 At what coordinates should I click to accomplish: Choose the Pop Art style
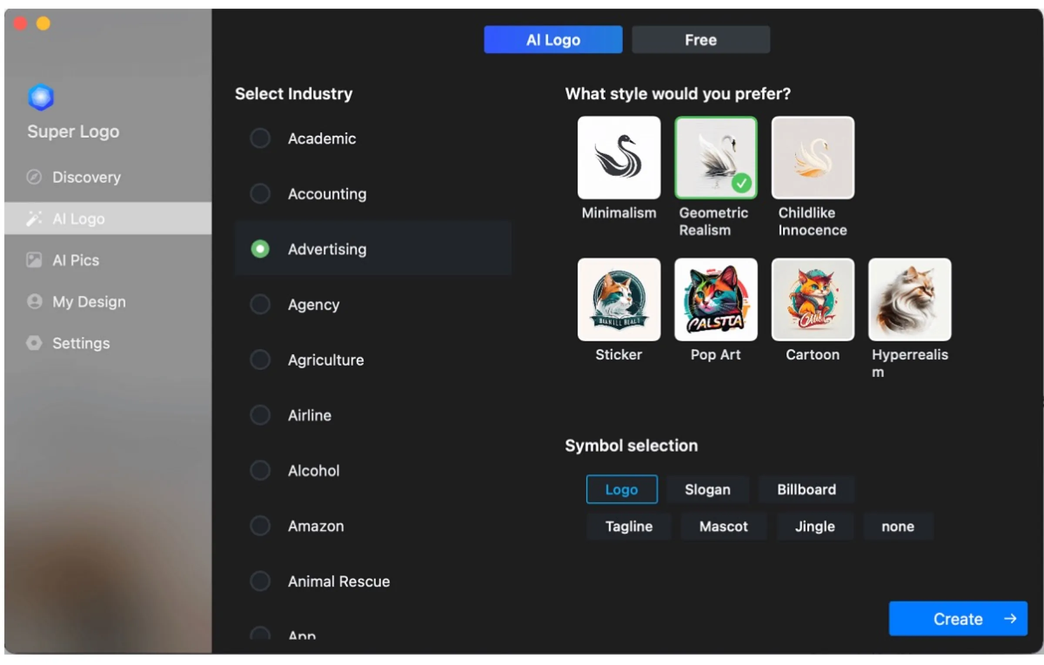pos(716,300)
